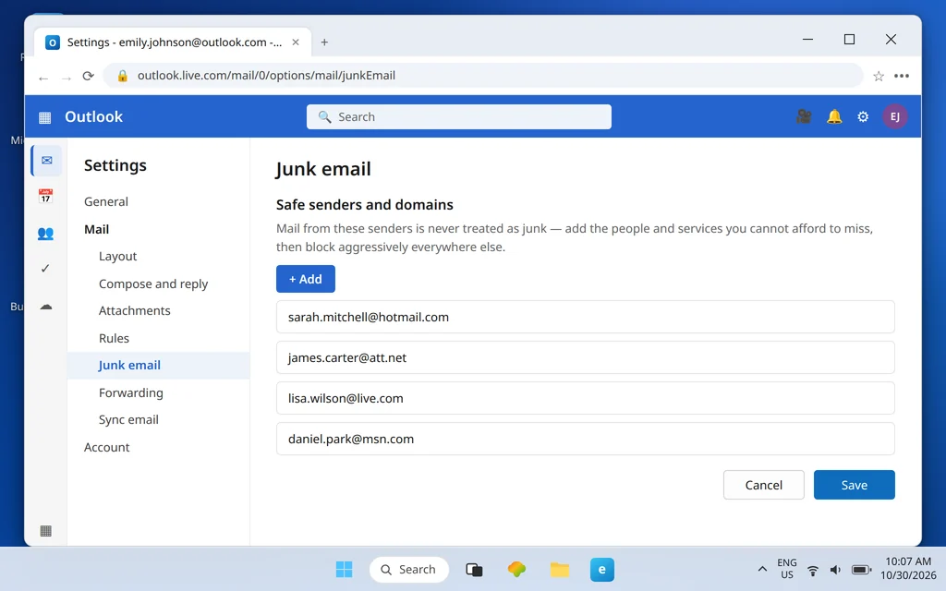Image resolution: width=946 pixels, height=591 pixels.
Task: Open the settings gear icon in the header
Action: pyautogui.click(x=863, y=116)
